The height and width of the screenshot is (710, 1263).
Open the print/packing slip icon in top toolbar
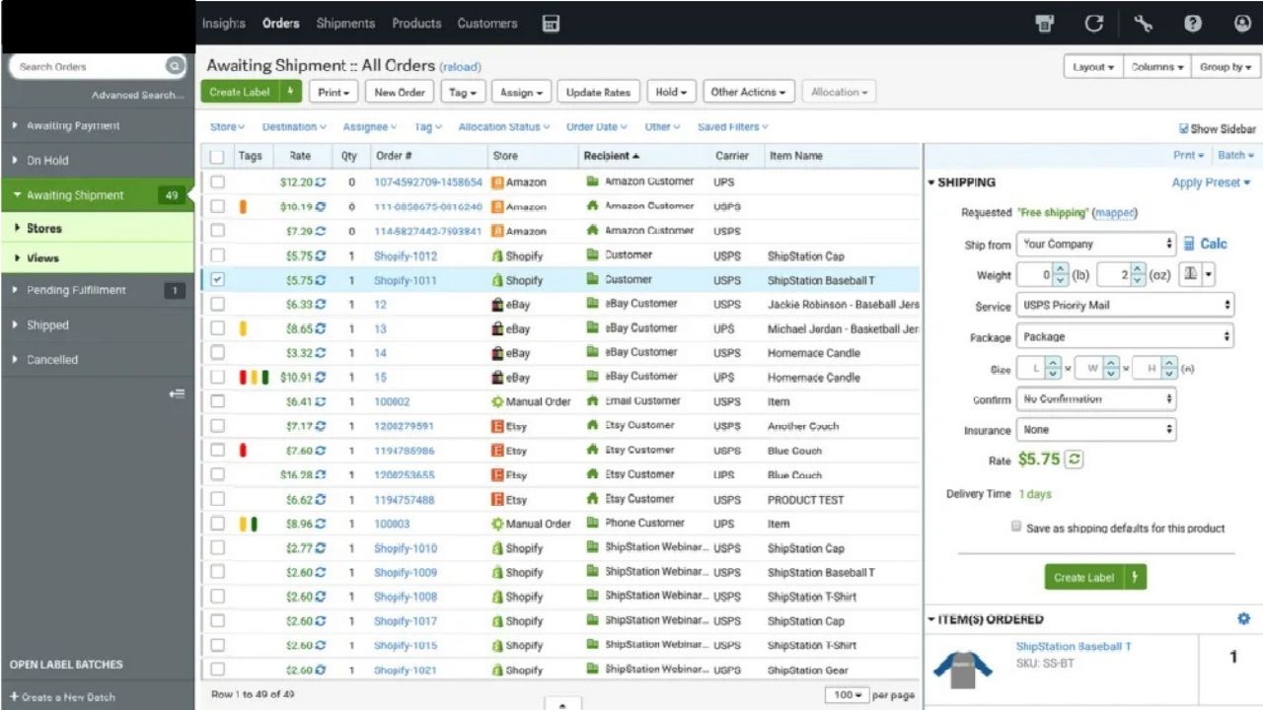[x=1044, y=22]
